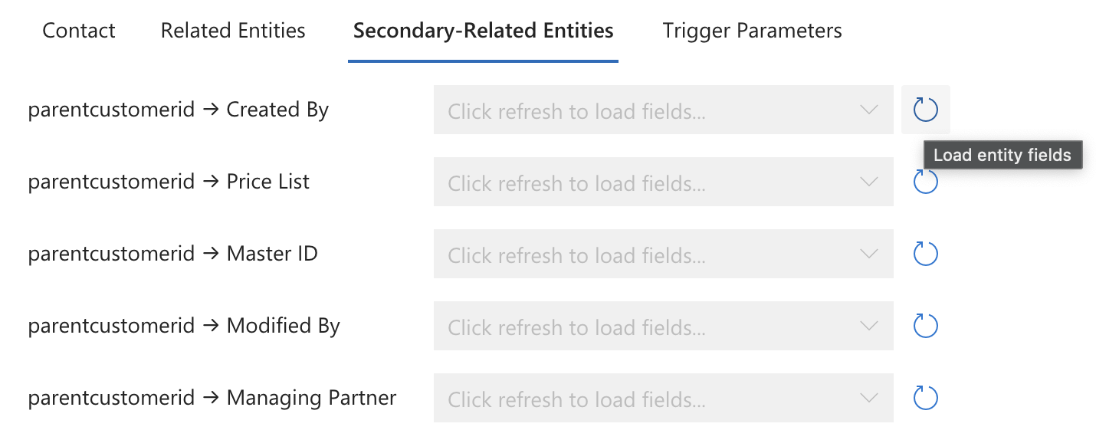The height and width of the screenshot is (440, 1096).
Task: Refresh fields for the Master ID row
Action: click(x=925, y=254)
